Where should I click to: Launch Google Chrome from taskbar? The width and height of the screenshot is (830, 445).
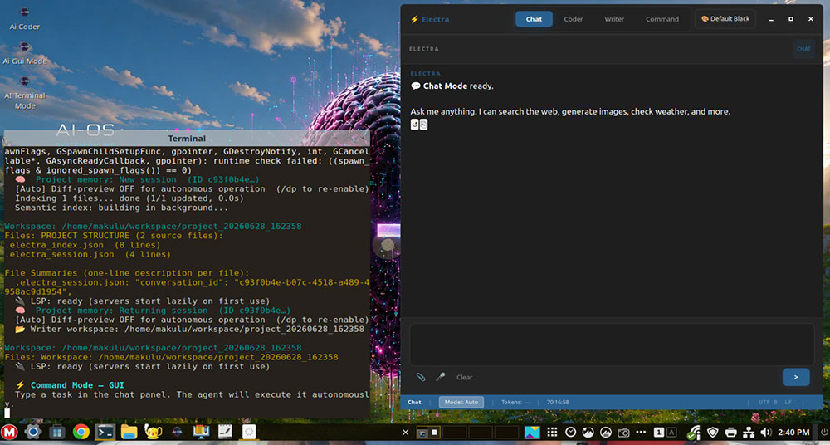(x=81, y=433)
